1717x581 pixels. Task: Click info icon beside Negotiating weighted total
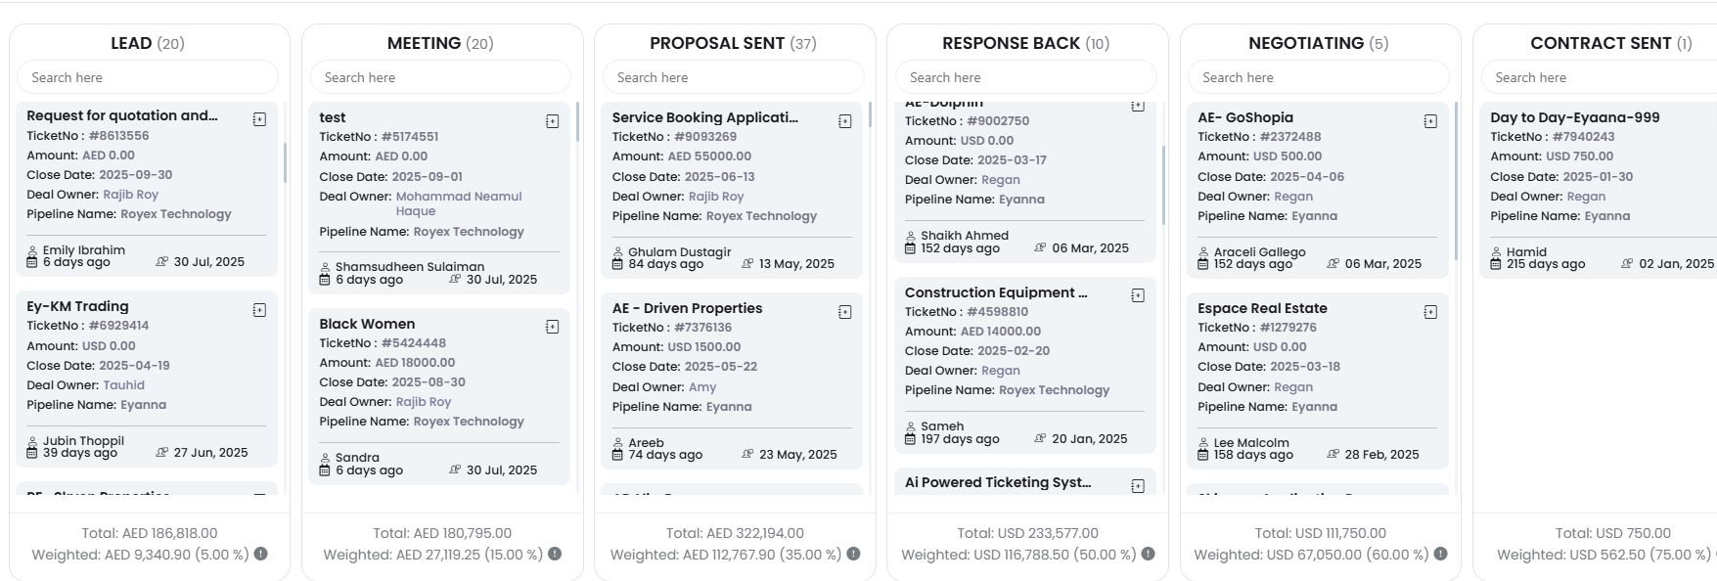tap(1440, 554)
